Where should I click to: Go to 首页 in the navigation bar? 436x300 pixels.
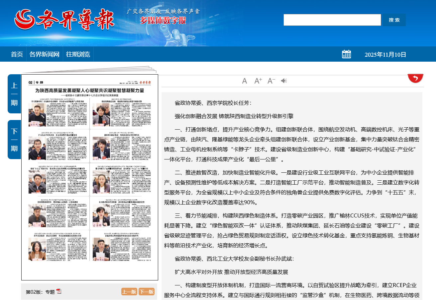[17, 54]
